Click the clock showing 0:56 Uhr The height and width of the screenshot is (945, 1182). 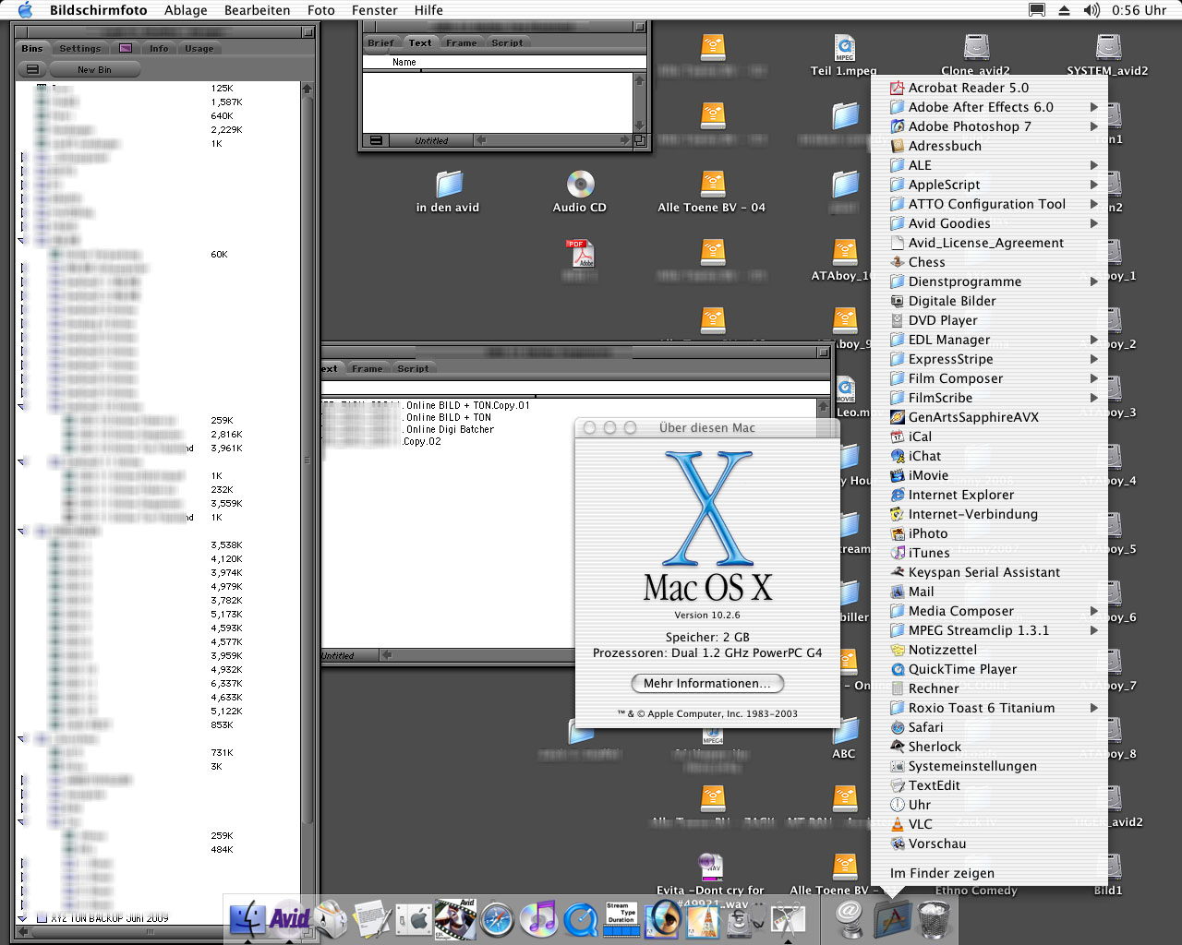(1139, 10)
